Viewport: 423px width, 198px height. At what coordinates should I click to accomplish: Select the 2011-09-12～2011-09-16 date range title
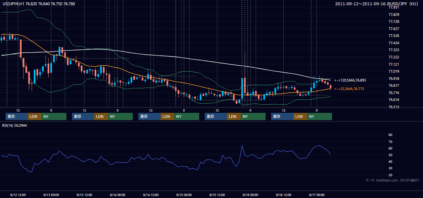pyautogui.click(x=377, y=4)
